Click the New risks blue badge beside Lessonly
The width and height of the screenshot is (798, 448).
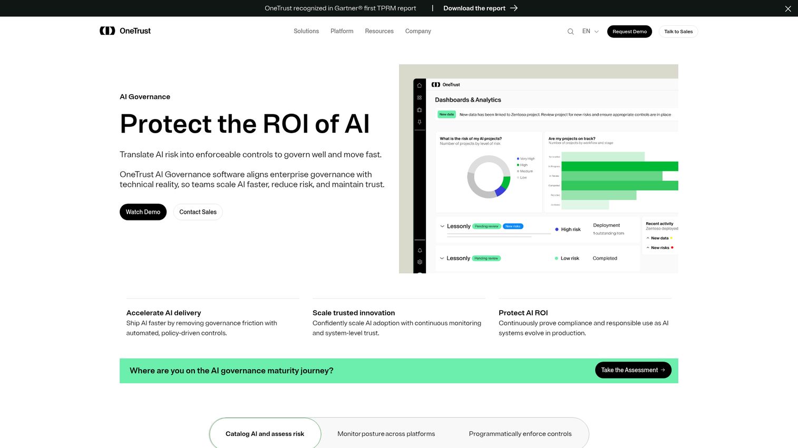[x=512, y=226]
